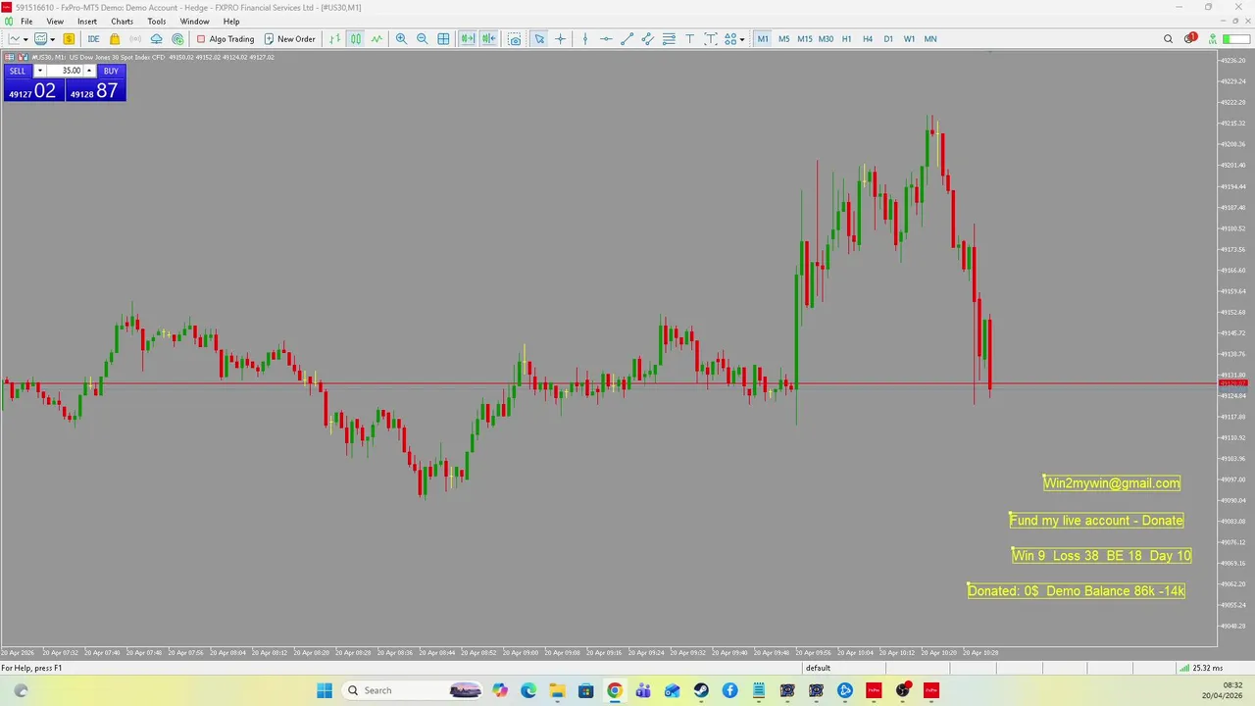Click the SELL button in trade panel
The width and height of the screenshot is (1255, 706).
(x=18, y=71)
